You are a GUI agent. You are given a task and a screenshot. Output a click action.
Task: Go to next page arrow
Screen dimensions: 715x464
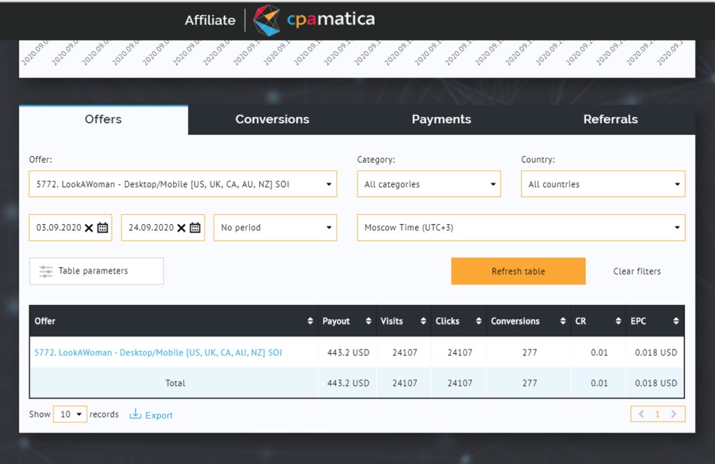click(x=674, y=414)
